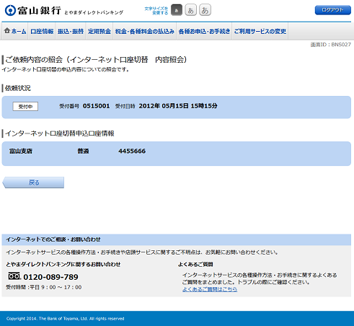Click the account number 4455666
Image resolution: width=354 pixels, height=326 pixels.
pyautogui.click(x=132, y=151)
